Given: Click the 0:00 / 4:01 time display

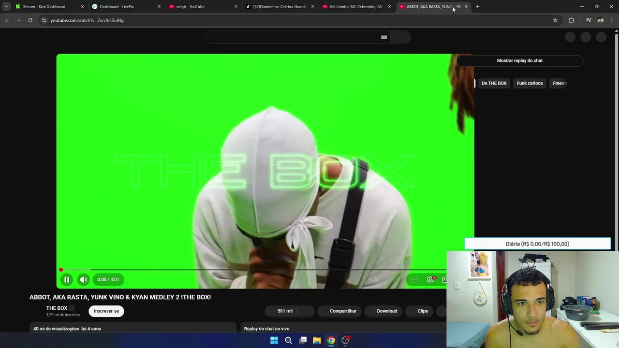Looking at the screenshot, I should tap(108, 279).
